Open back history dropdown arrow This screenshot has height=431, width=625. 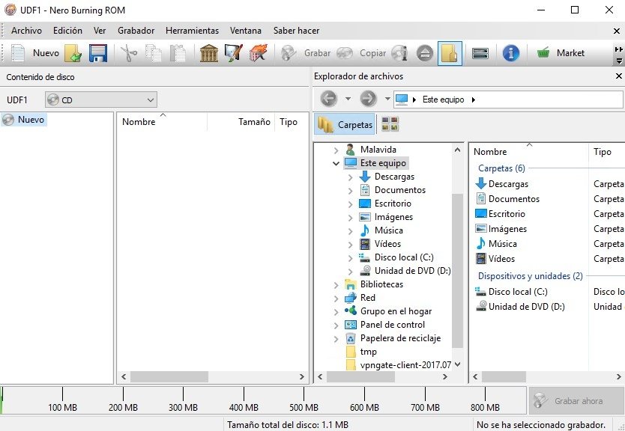(348, 99)
